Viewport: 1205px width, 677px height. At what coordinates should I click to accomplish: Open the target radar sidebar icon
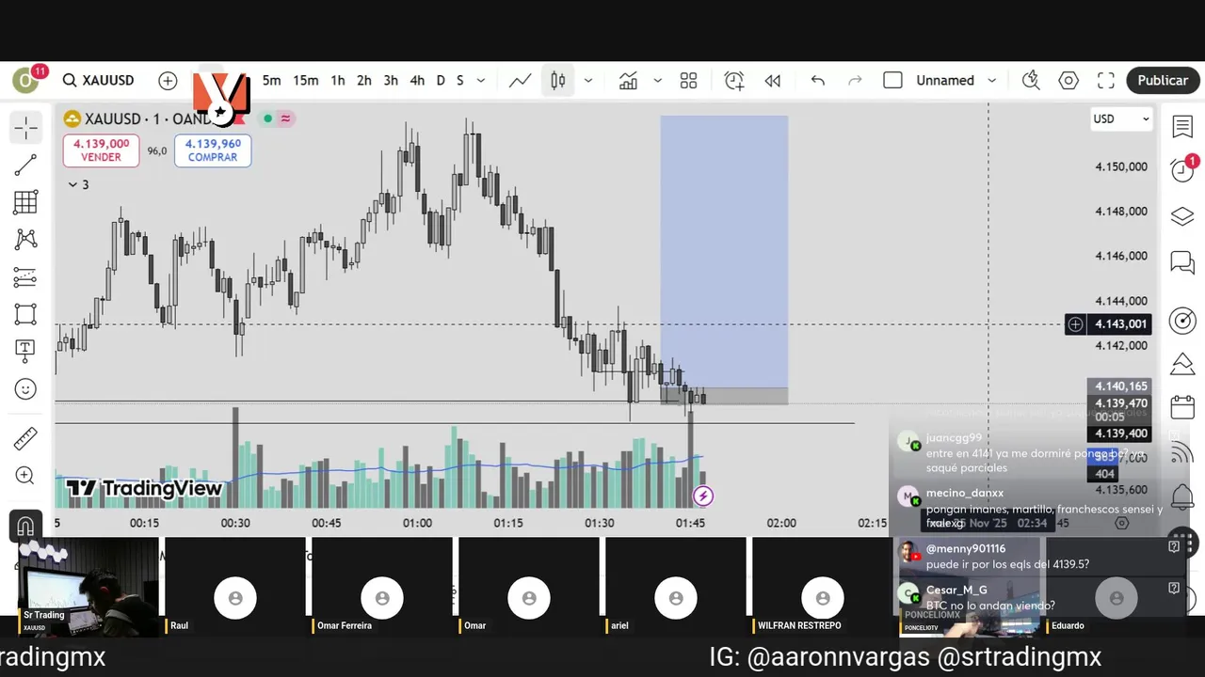click(1182, 321)
